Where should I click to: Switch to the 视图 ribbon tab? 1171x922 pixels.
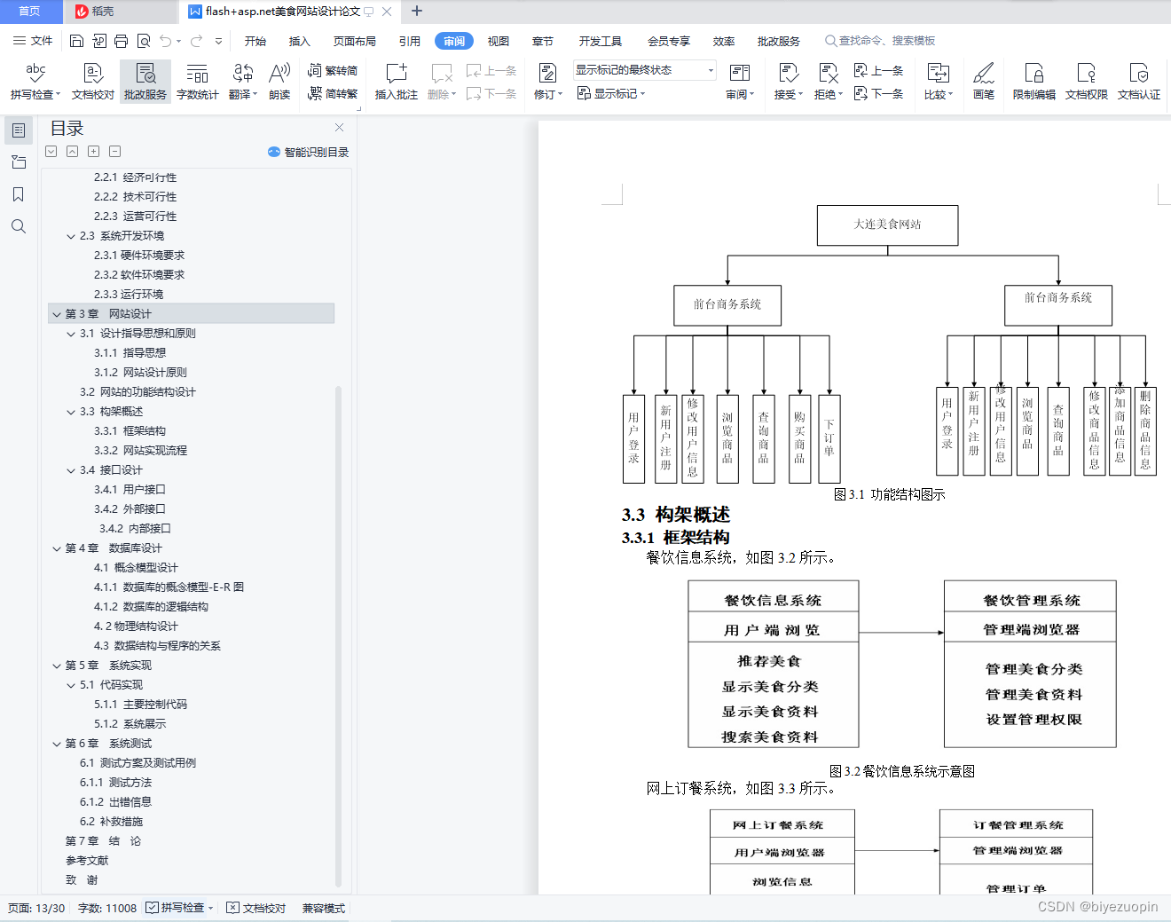(499, 41)
